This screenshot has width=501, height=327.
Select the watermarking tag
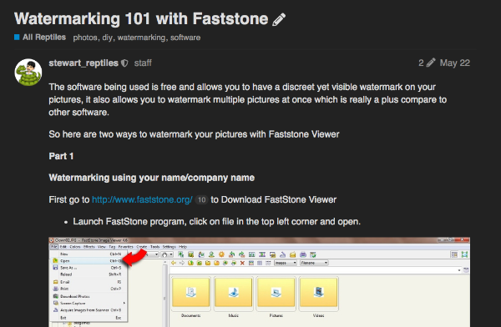(x=141, y=38)
